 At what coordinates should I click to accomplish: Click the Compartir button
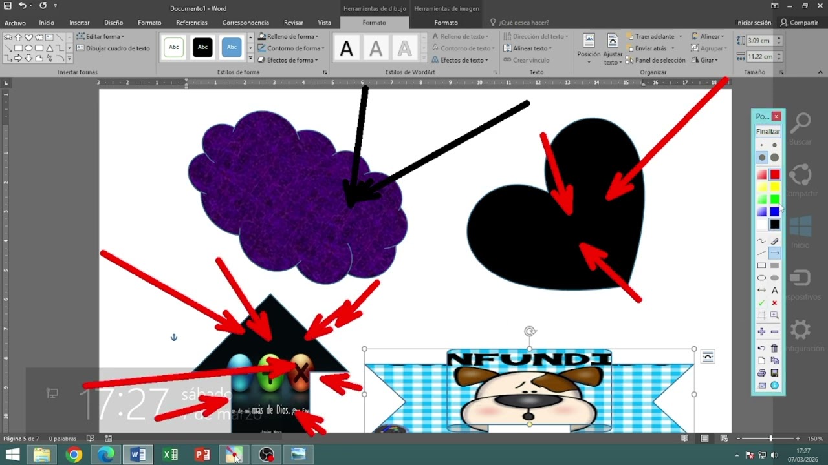tap(799, 23)
